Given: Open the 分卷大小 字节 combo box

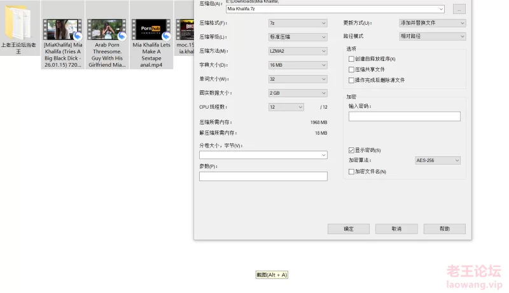Looking at the screenshot, I should point(263,155).
